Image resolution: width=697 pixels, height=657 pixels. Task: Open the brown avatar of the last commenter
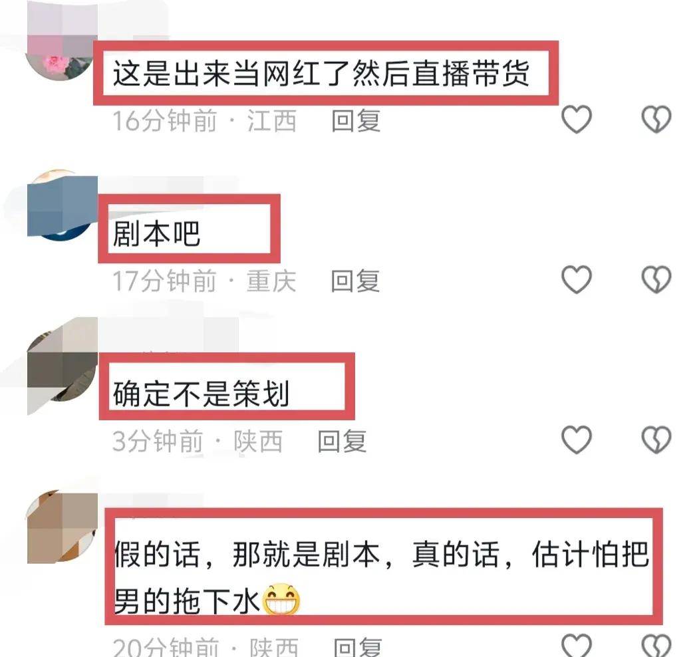tap(63, 527)
